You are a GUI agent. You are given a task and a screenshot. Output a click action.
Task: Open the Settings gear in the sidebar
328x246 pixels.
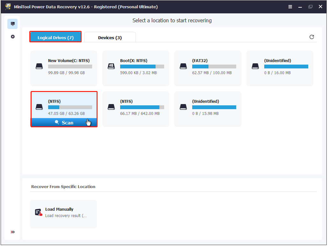[x=12, y=36]
